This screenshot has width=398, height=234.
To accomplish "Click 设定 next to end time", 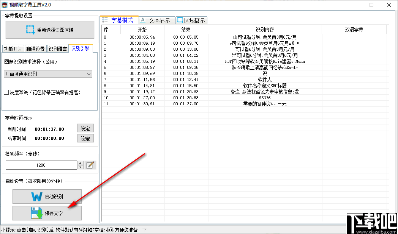I will click(85, 138).
